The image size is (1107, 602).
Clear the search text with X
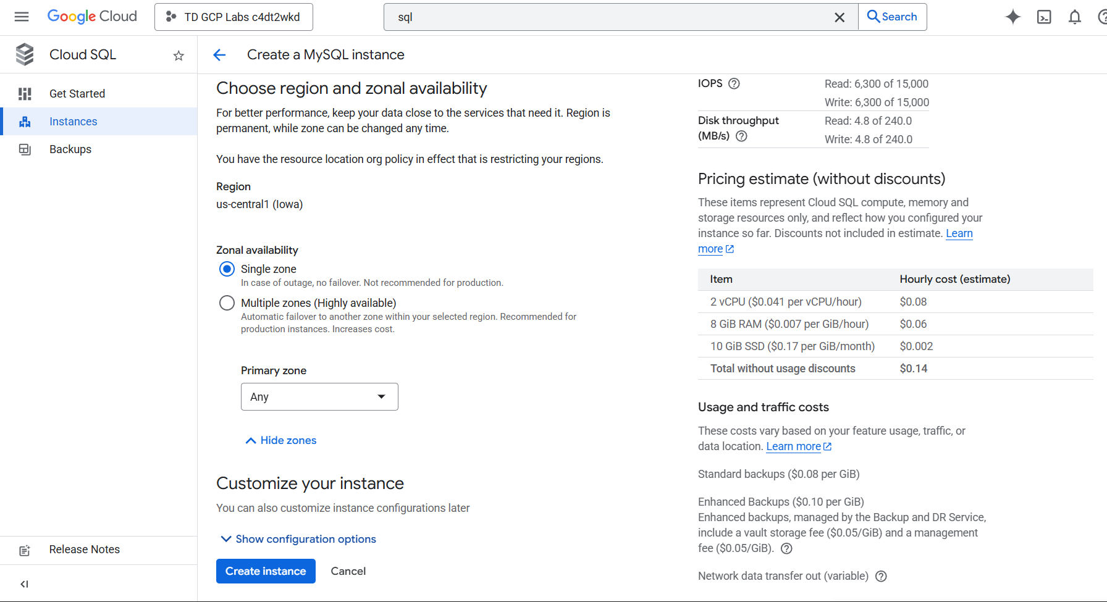(840, 17)
